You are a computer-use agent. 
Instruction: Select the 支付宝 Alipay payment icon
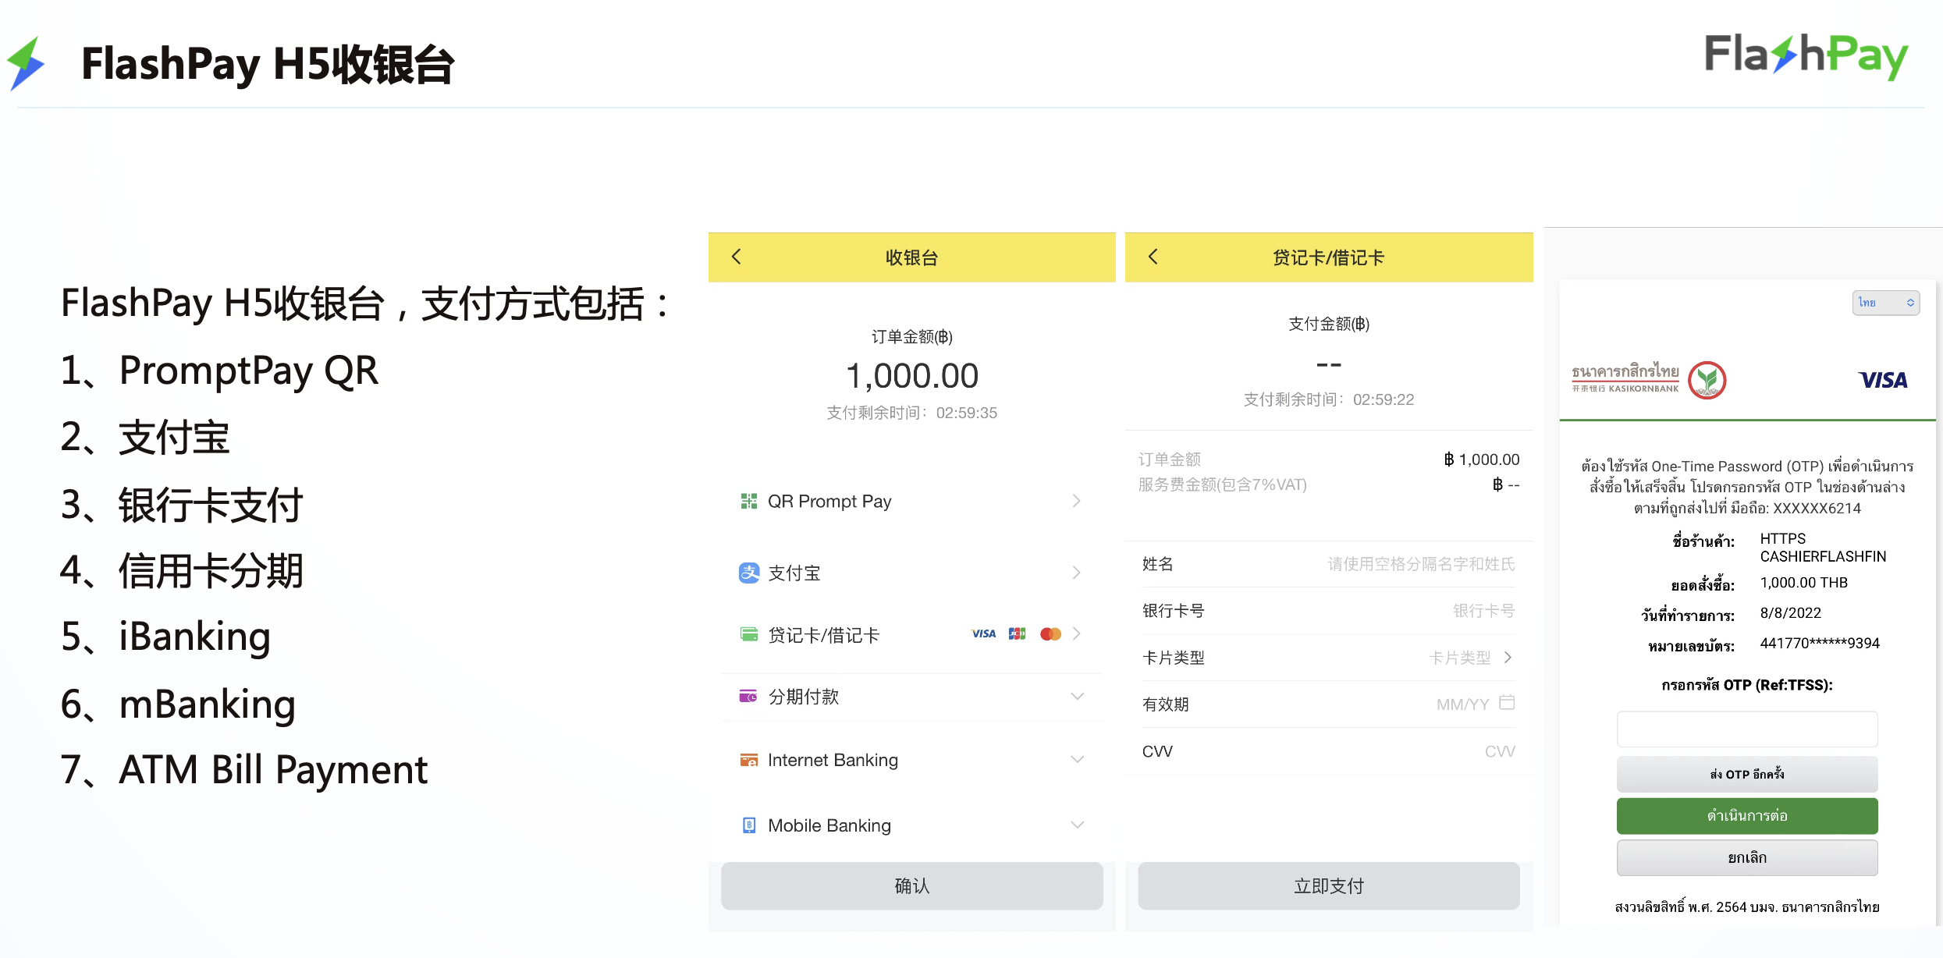point(749,572)
